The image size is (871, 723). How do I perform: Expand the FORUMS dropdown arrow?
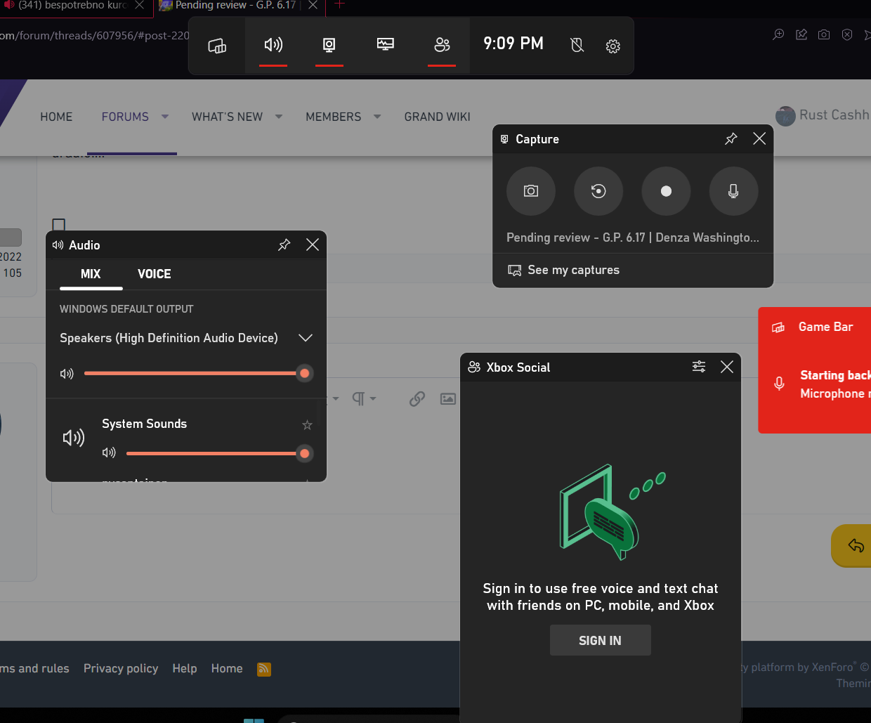[x=165, y=117]
